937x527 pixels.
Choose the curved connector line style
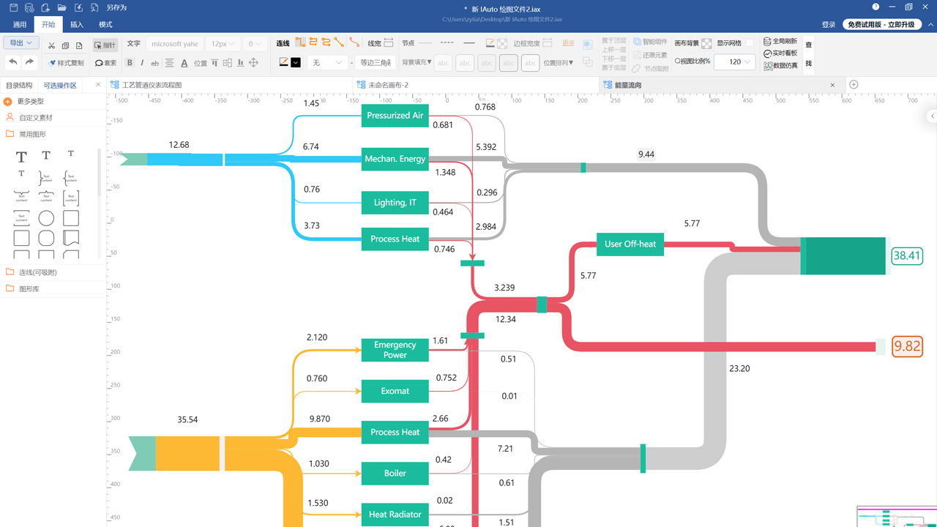[x=354, y=43]
